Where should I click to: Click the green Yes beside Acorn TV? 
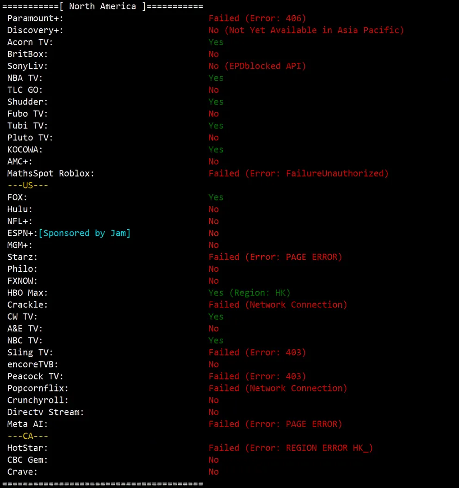(216, 43)
